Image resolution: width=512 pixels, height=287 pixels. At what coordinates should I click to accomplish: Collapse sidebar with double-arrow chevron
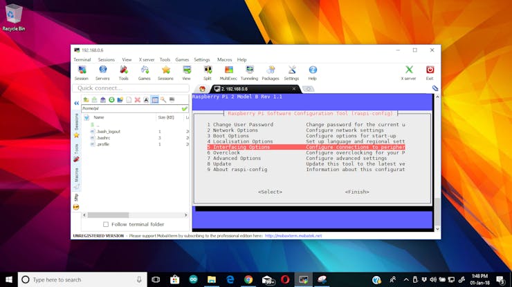(x=76, y=103)
